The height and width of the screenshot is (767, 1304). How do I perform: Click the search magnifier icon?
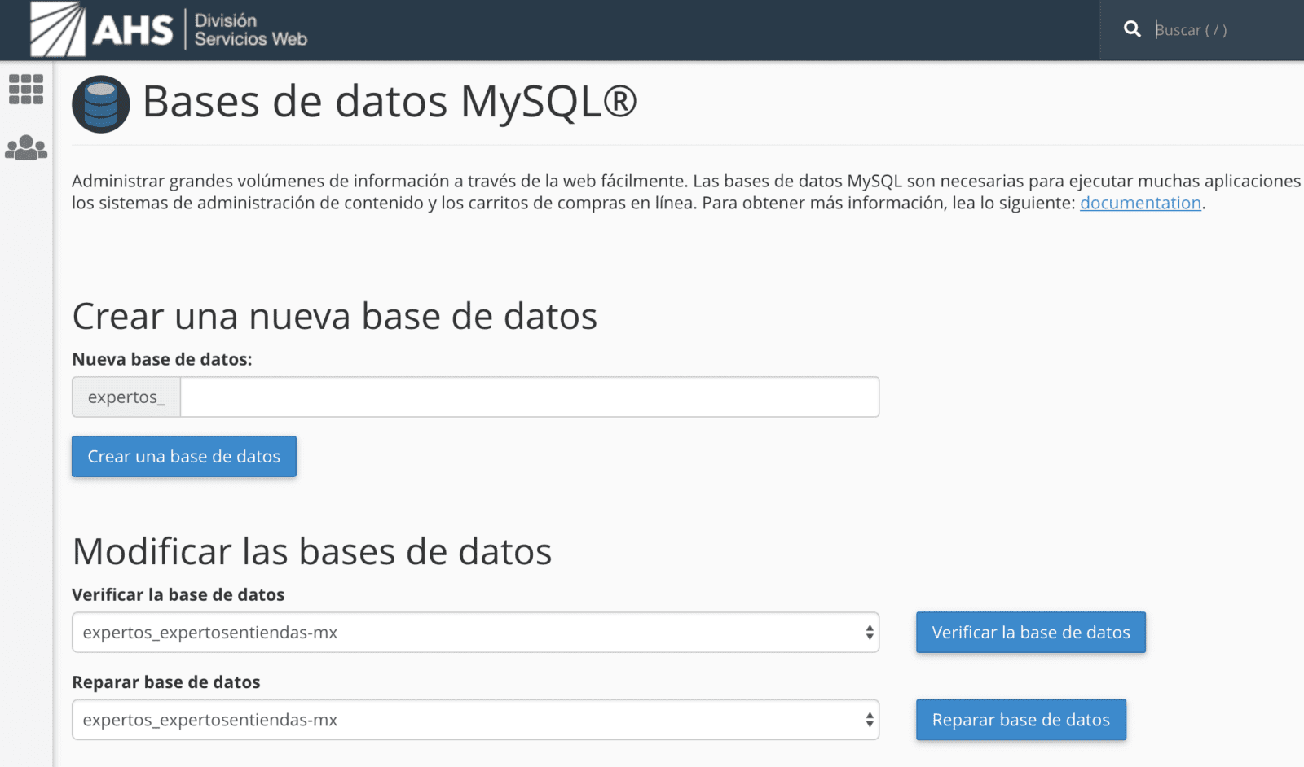pyautogui.click(x=1132, y=29)
